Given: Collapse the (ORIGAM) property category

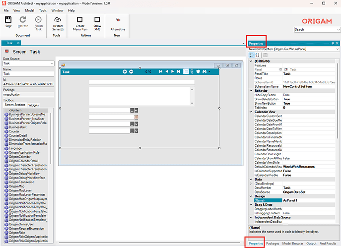Looking at the screenshot, I should click(251, 62).
